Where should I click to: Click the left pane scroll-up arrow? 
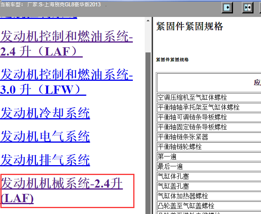pos(148,20)
